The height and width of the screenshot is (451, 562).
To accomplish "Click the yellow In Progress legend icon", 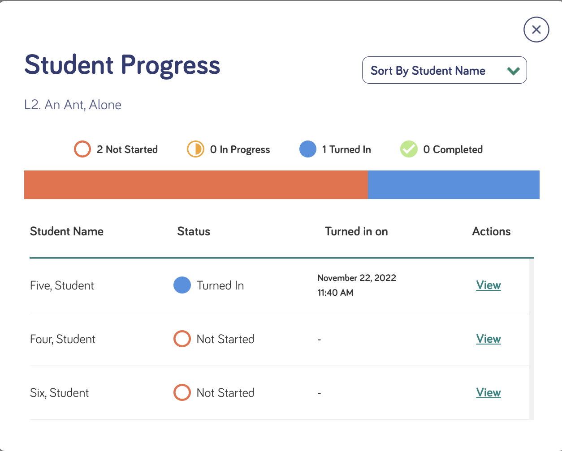I will point(195,149).
